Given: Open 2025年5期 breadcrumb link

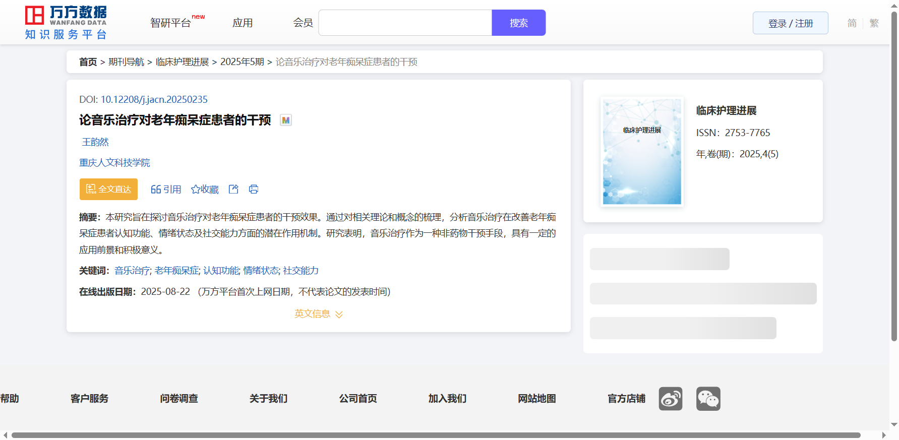Looking at the screenshot, I should coord(242,62).
